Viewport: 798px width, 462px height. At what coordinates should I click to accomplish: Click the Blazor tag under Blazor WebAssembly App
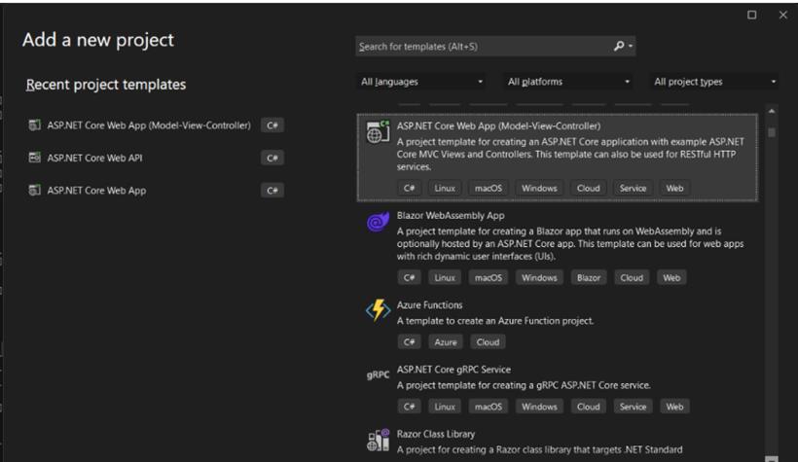click(589, 278)
